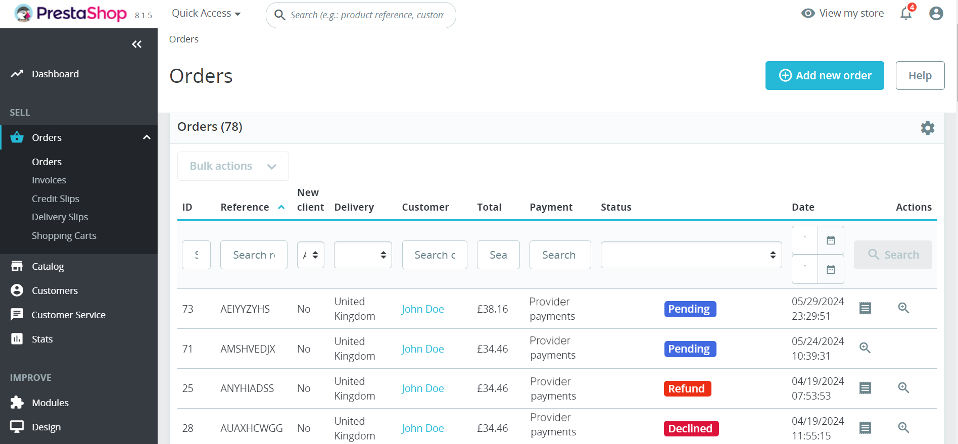The height and width of the screenshot is (444, 958).
Task: Click the Add new order button
Action: 824,76
